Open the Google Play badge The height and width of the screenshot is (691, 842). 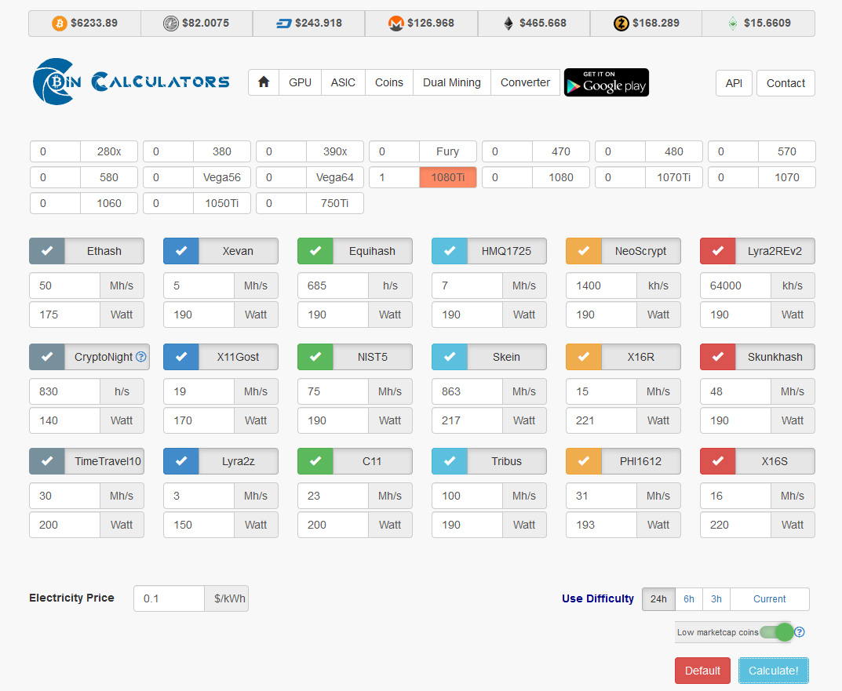click(x=607, y=82)
